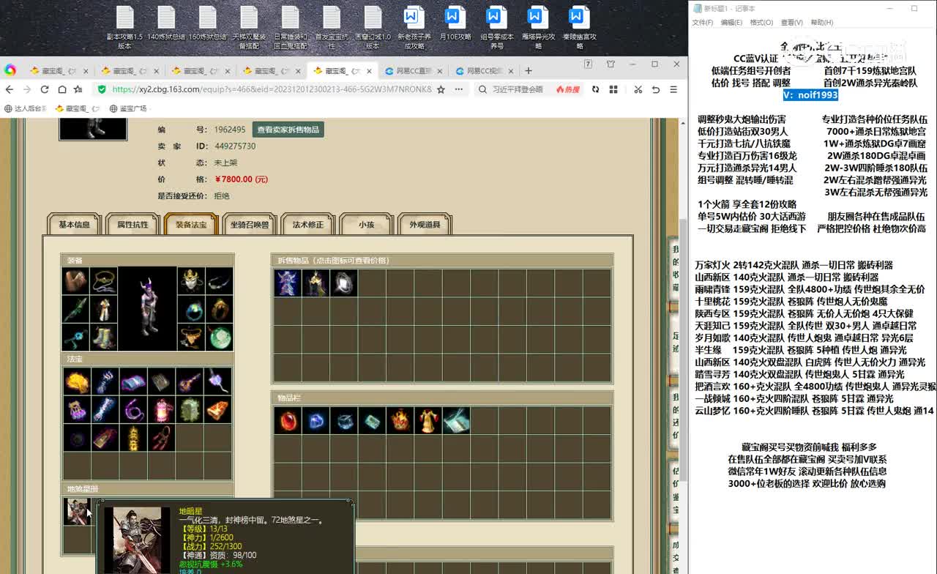
Task: Click the browser search box
Action: click(518, 89)
